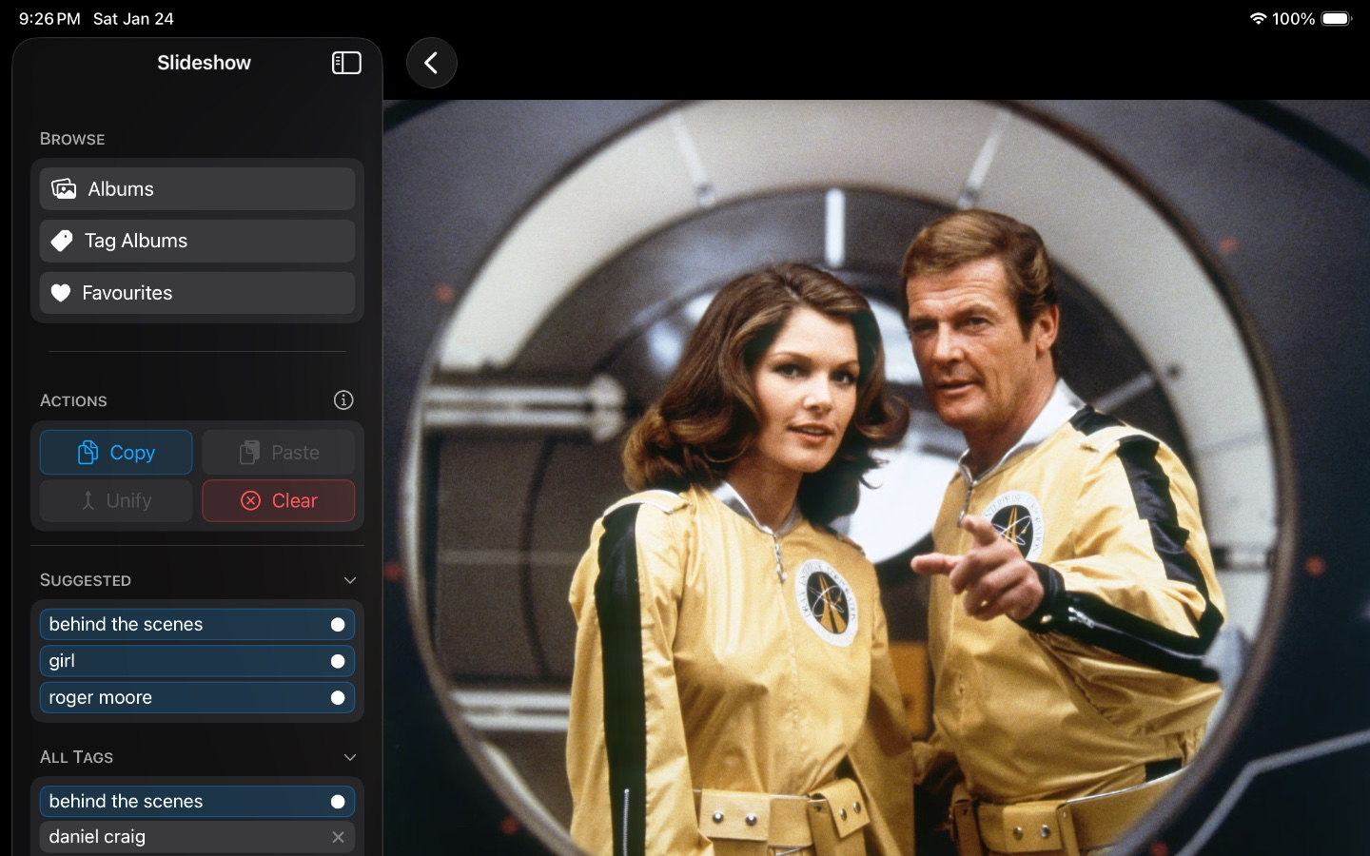Collapse the All Tags section
1370x856 pixels.
point(350,757)
